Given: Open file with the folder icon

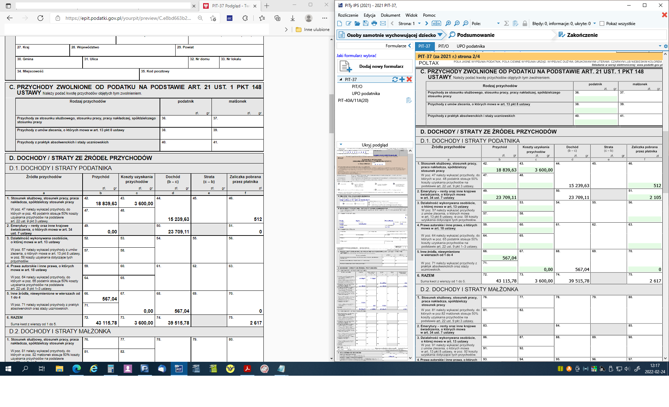Looking at the screenshot, I should [x=357, y=23].
